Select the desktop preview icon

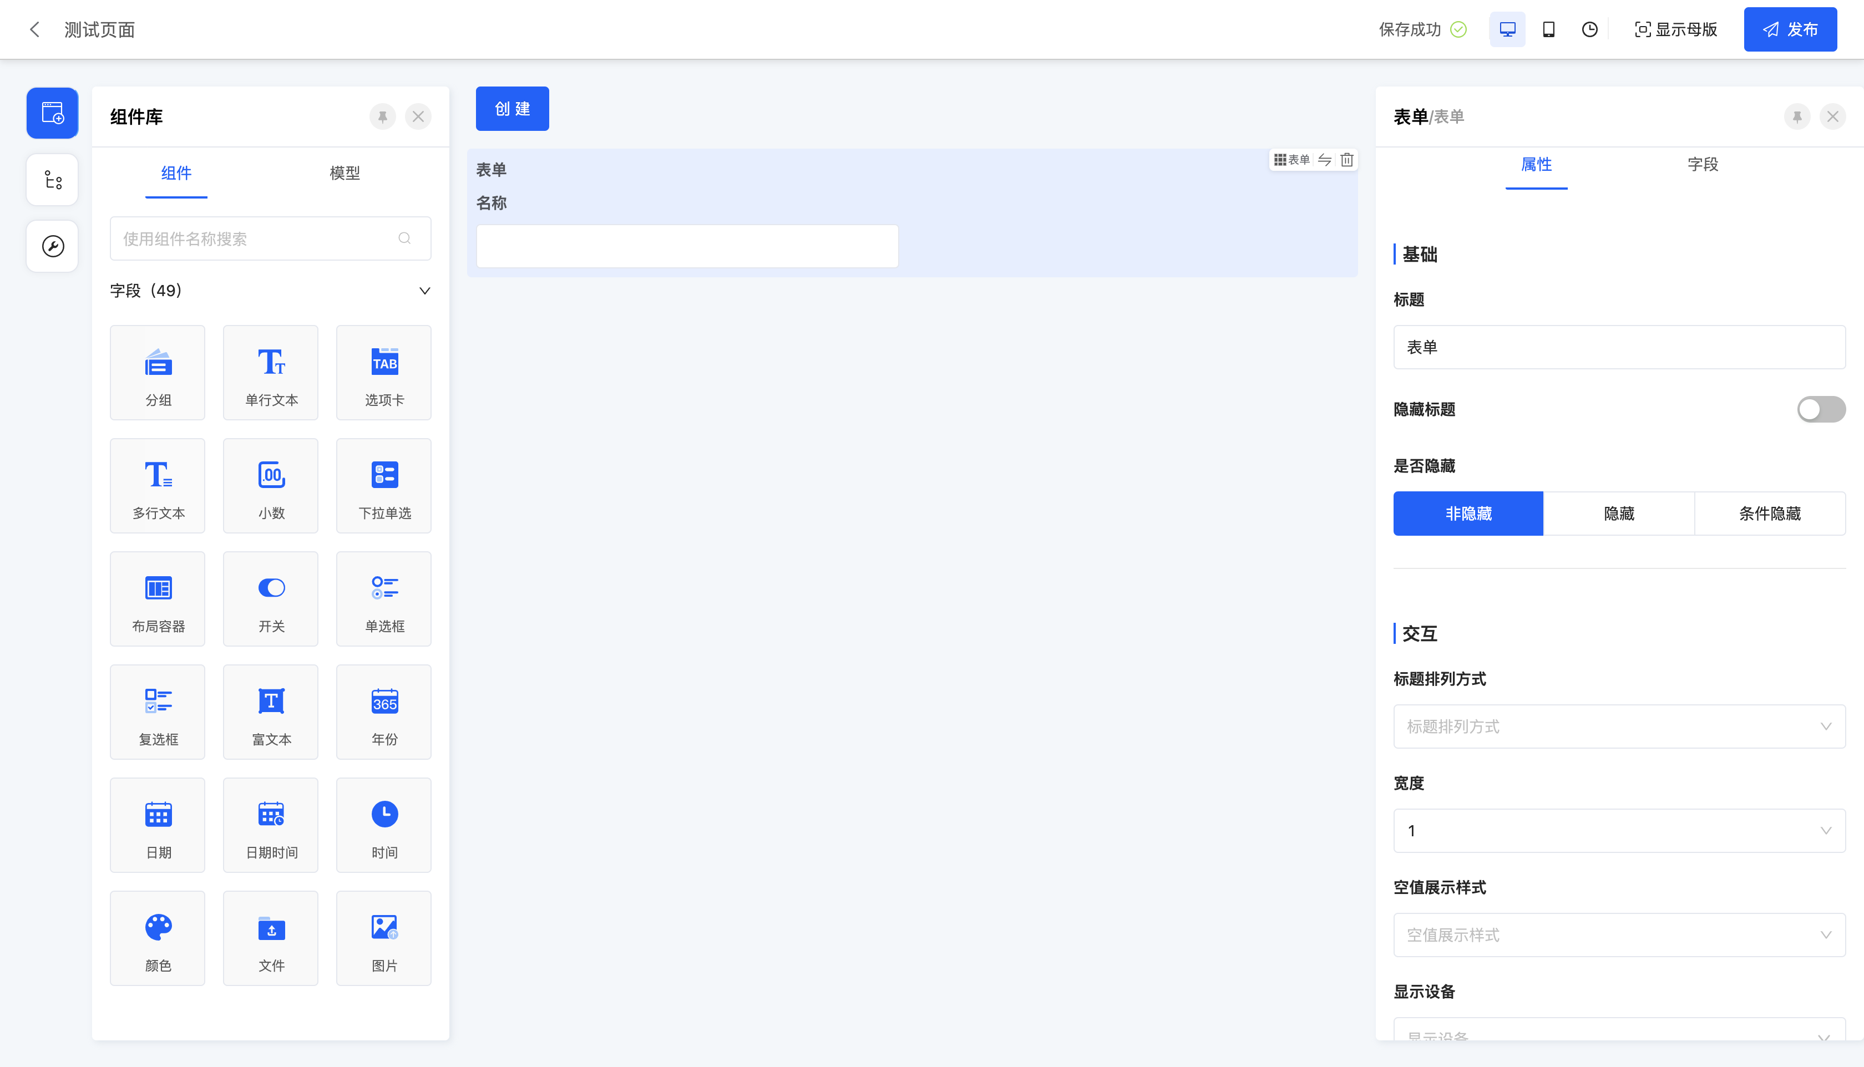(x=1507, y=29)
